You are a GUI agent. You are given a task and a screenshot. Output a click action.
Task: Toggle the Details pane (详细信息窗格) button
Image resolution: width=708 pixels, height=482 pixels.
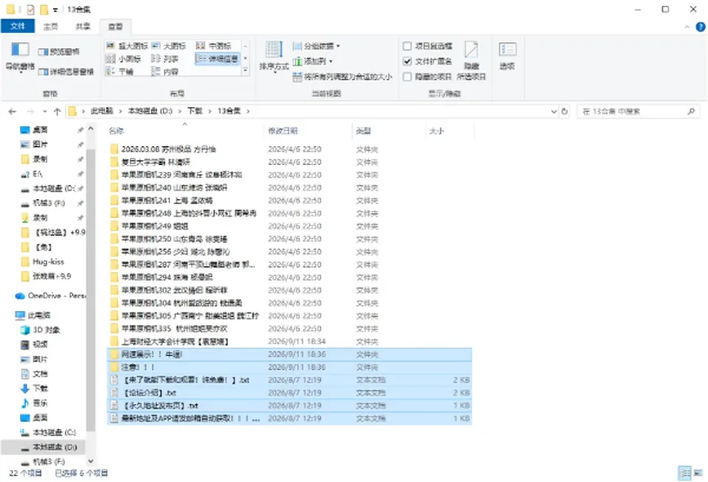tap(66, 71)
